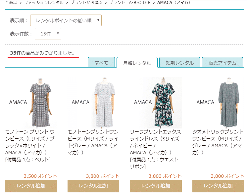Click レンタル追加 for light grey dress

[x=93, y=186]
